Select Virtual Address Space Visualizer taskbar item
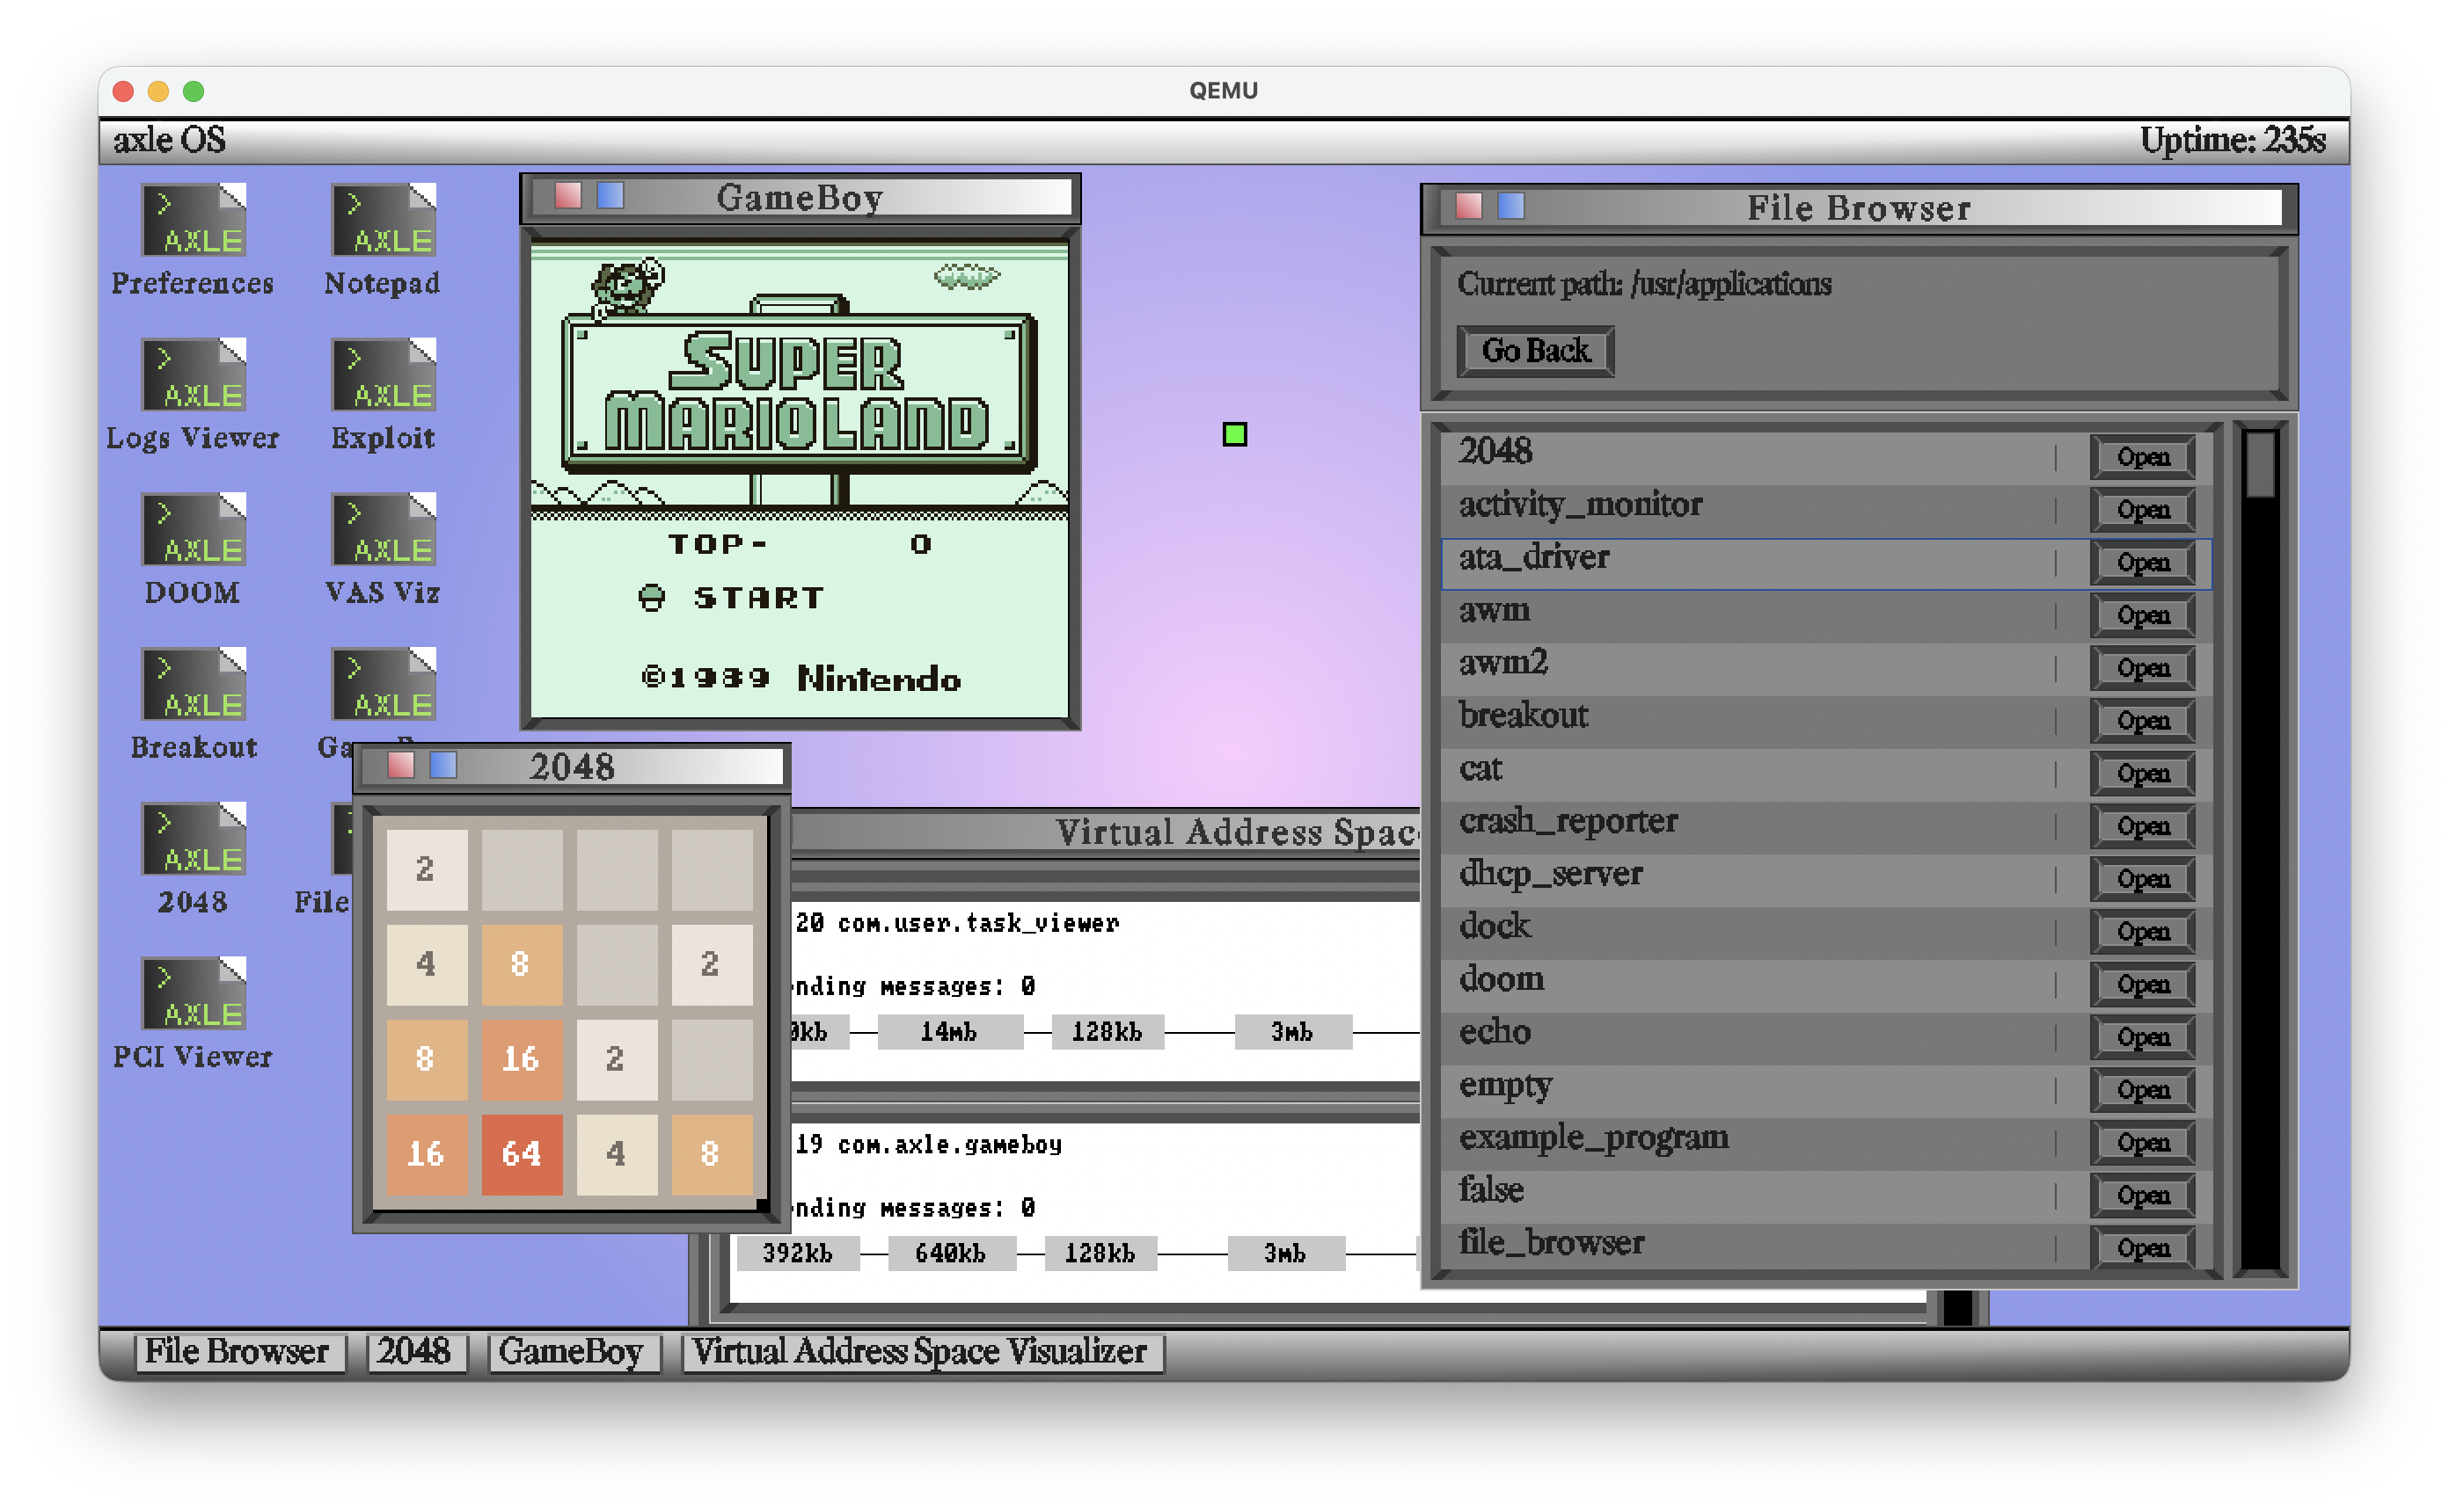Viewport: 2449px width, 1512px height. point(920,1352)
